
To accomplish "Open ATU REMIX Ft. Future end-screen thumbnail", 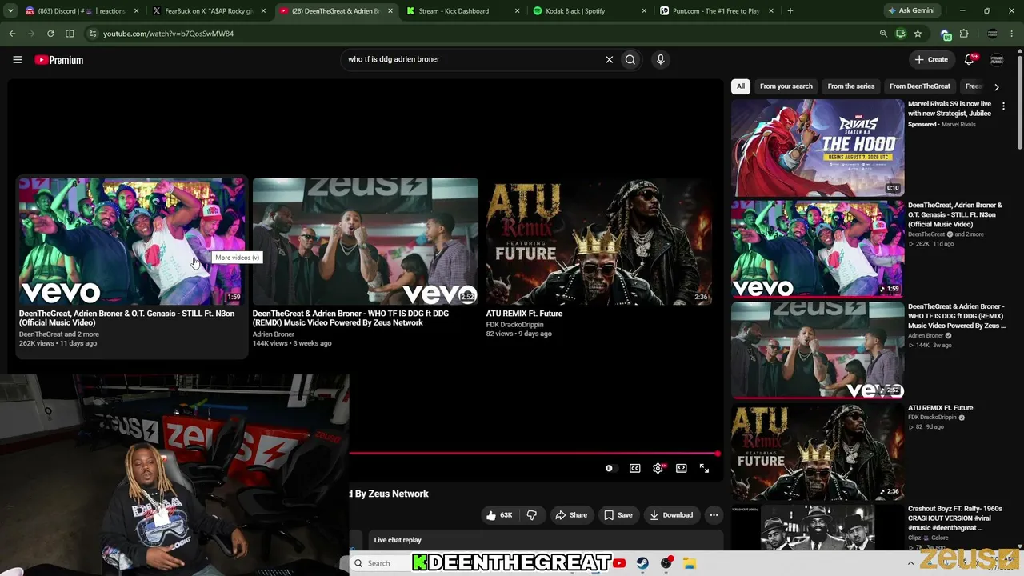I will point(599,242).
